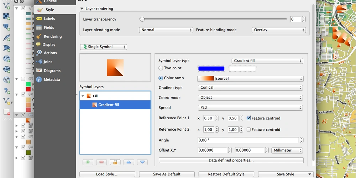This screenshot has width=356, height=178.
Task: Click the Add PostGIS Layer elephant icon
Action: click(6, 27)
